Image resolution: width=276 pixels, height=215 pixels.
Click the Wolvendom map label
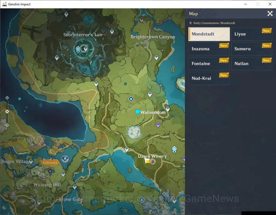pos(153,113)
